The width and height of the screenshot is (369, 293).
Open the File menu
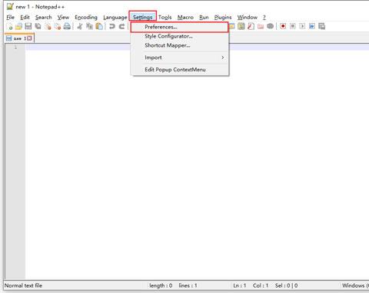(10, 18)
